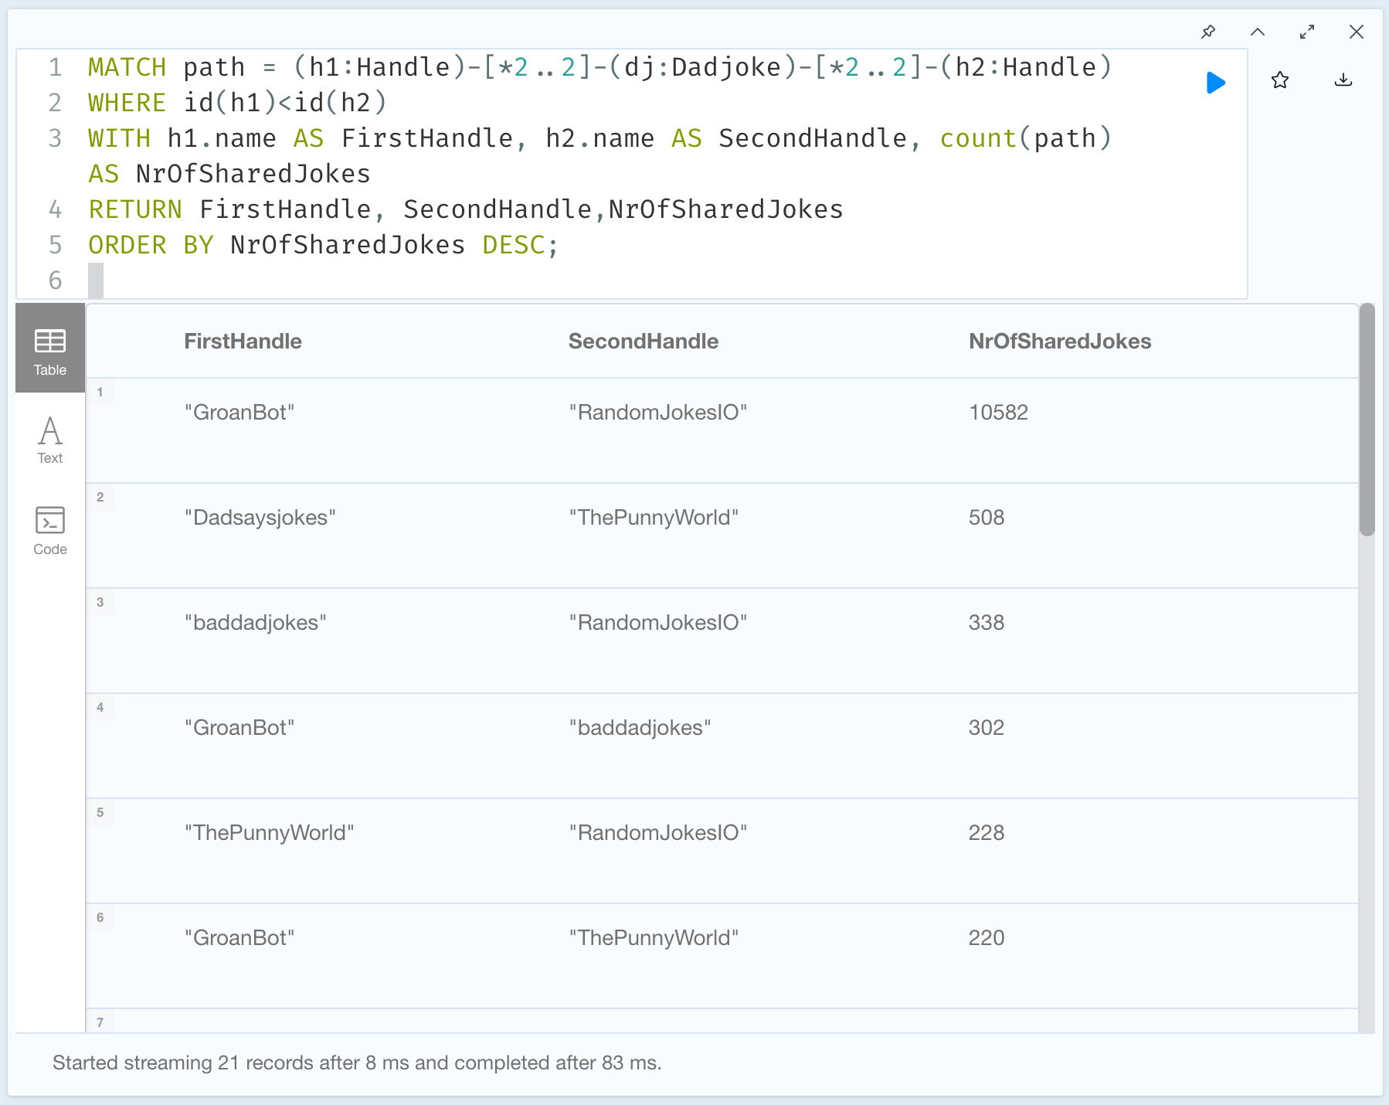Viewport: 1389px width, 1105px height.
Task: Select "baddadjokes" in row 4 SecondHandle
Action: pos(640,728)
